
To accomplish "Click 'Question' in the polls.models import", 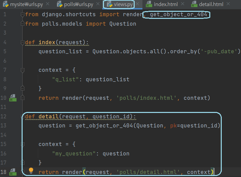I will click(123, 24).
